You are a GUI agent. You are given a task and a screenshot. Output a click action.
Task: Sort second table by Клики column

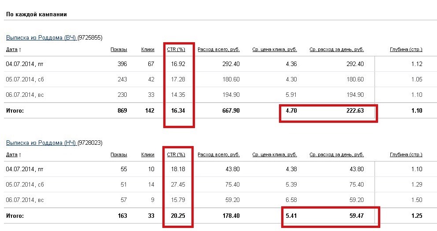pos(148,154)
